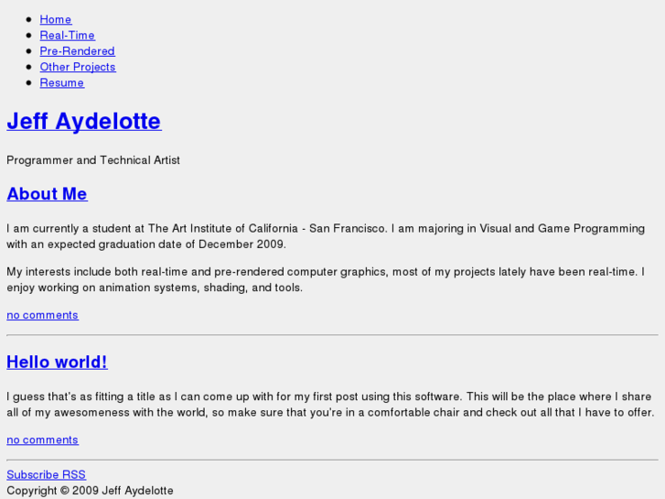Image resolution: width=665 pixels, height=499 pixels.
Task: Click no comments under Hello world!
Action: tap(42, 439)
